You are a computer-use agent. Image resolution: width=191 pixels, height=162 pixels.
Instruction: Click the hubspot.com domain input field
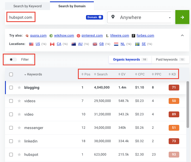(x=45, y=17)
